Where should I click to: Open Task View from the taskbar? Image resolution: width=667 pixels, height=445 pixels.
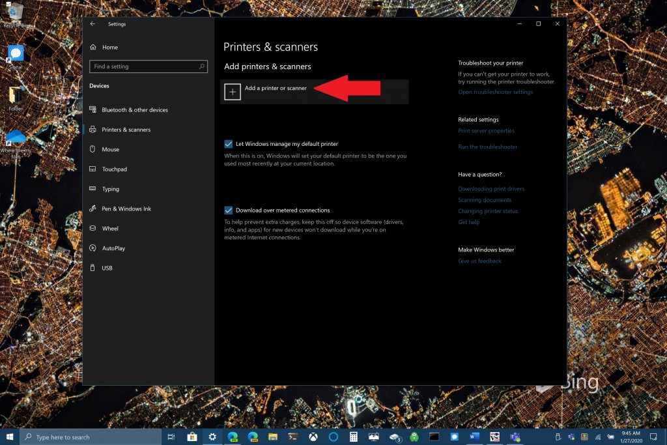171,437
